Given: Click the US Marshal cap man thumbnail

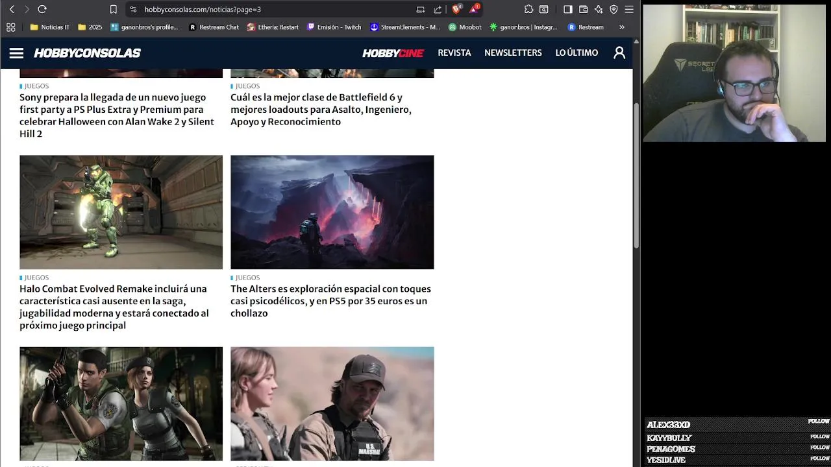Looking at the screenshot, I should click(x=332, y=403).
